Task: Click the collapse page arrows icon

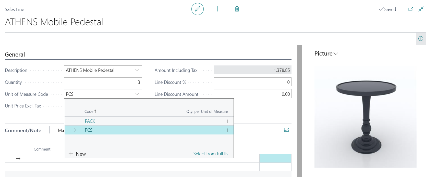Action: [x=421, y=9]
